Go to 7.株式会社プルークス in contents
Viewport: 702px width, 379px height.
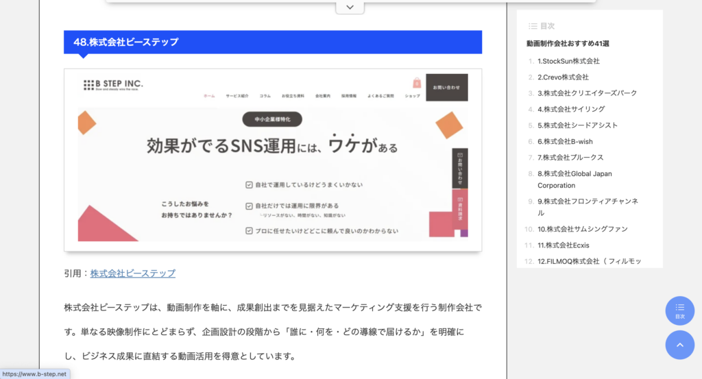[570, 158]
